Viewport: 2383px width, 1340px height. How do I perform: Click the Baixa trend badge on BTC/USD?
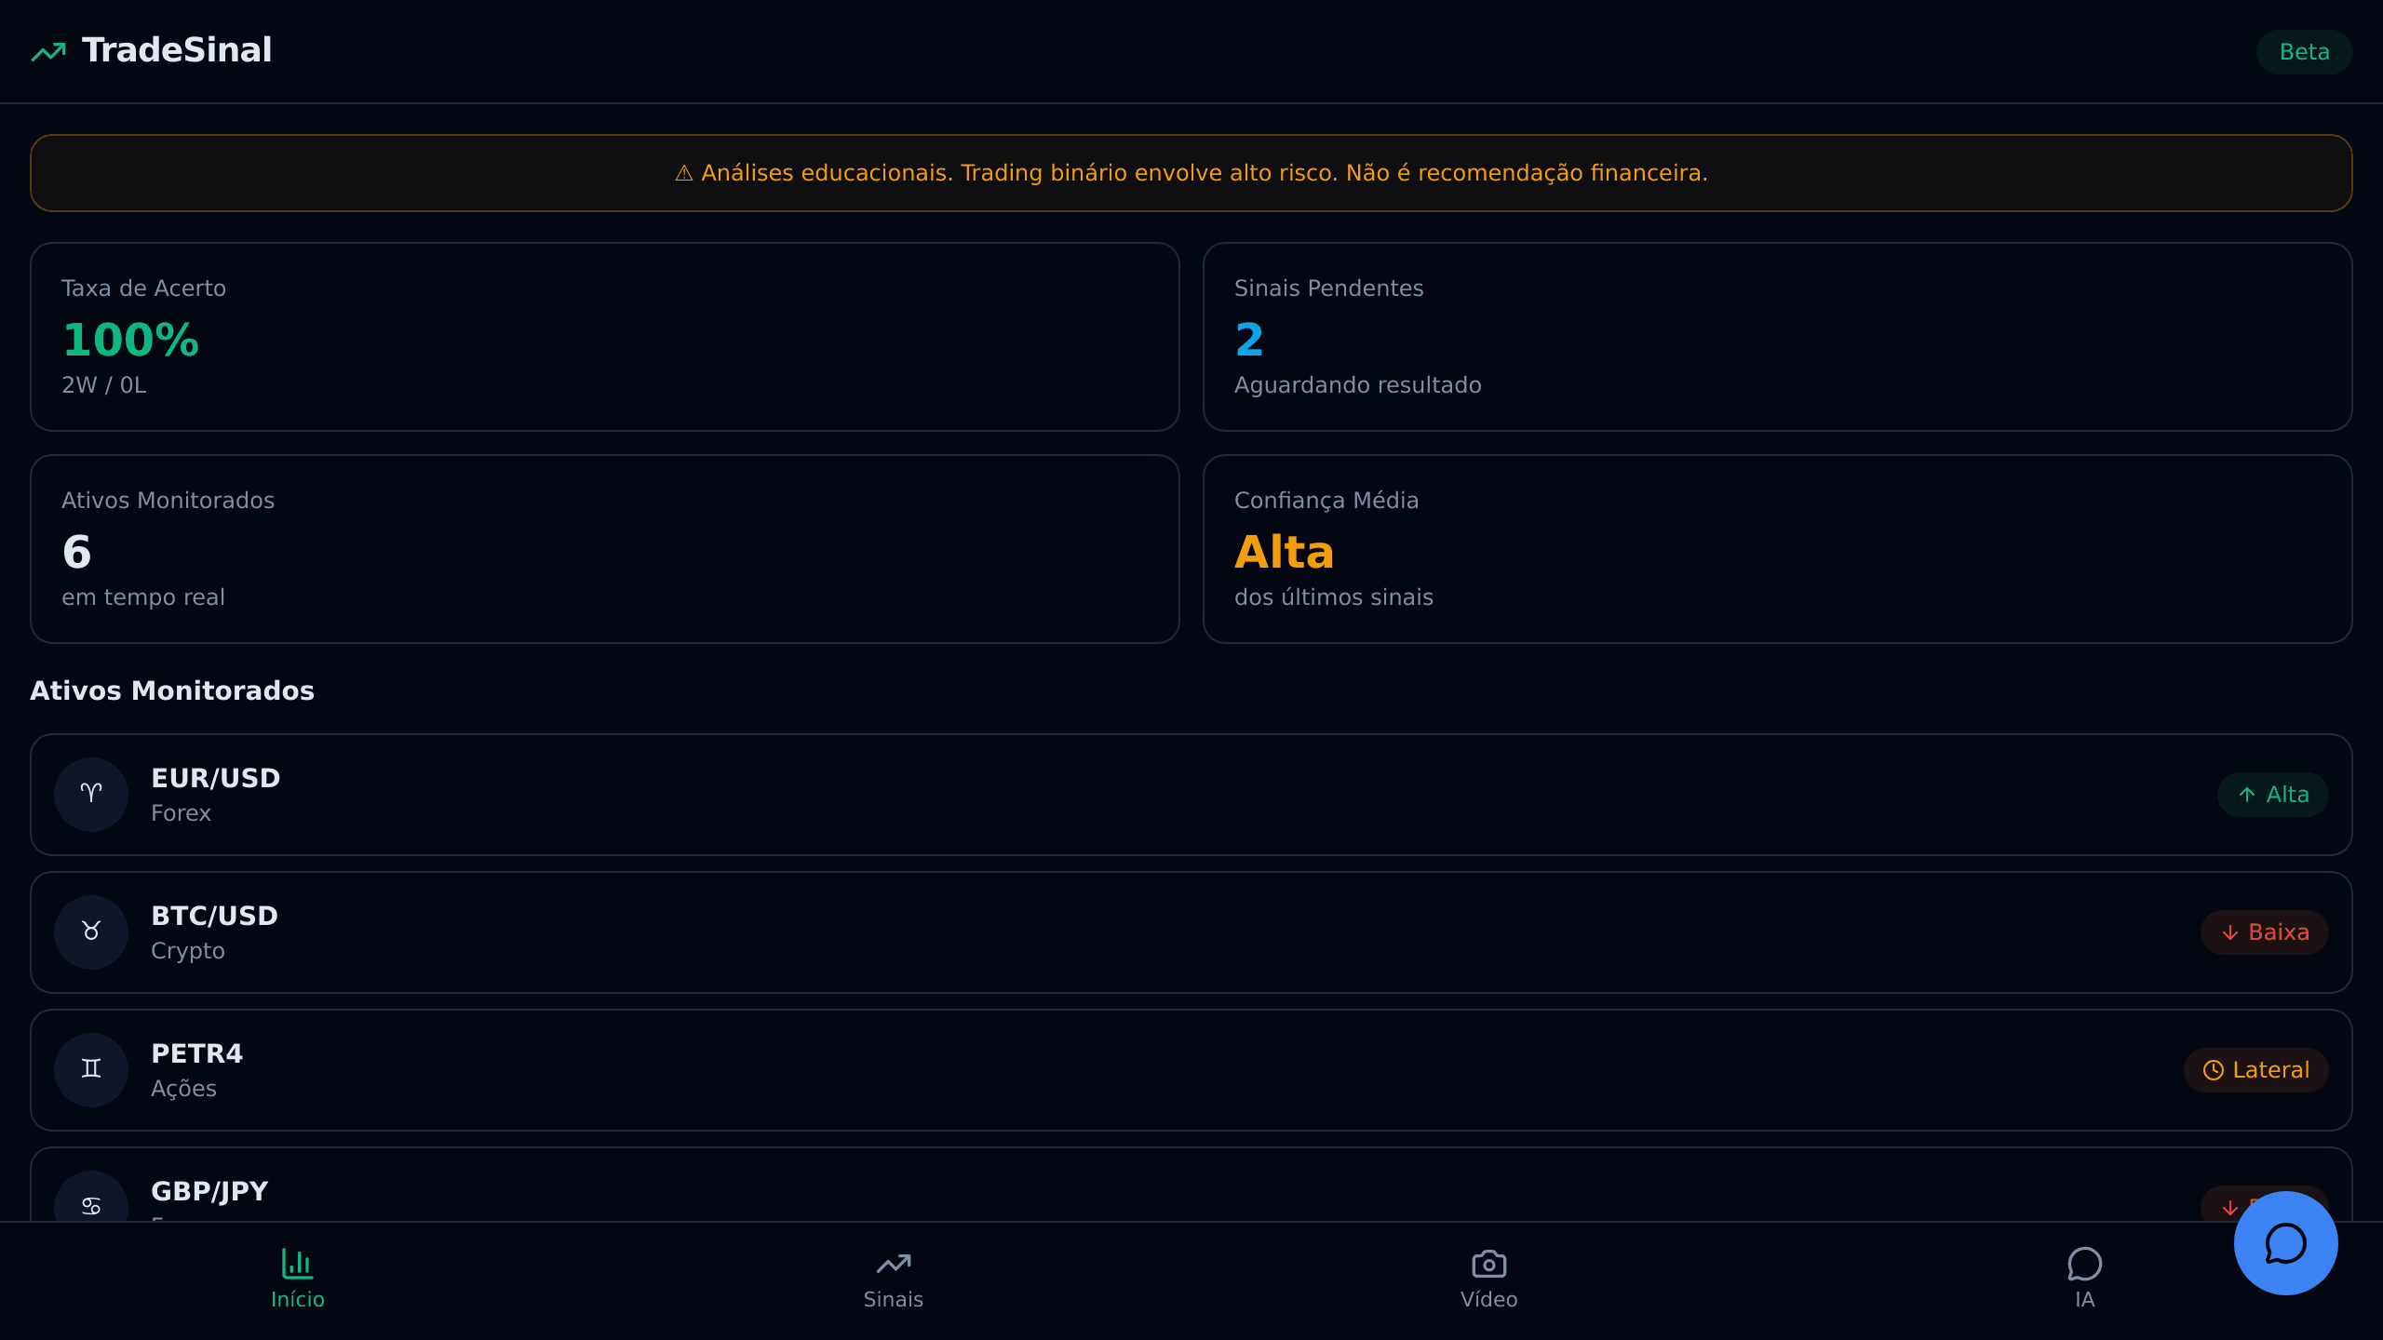pos(2265,932)
